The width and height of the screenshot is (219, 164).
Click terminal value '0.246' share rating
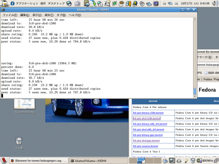coord(33,34)
